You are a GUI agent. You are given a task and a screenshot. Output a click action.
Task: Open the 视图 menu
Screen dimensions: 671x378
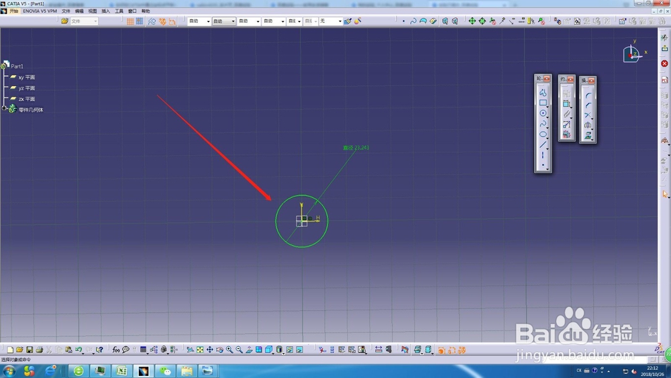pos(93,11)
